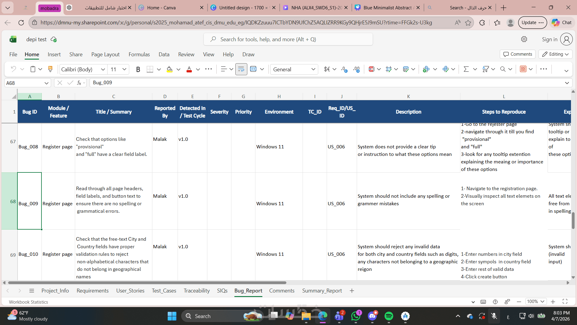The width and height of the screenshot is (577, 325).
Task: Click the Merge cells icon
Action: point(253,69)
